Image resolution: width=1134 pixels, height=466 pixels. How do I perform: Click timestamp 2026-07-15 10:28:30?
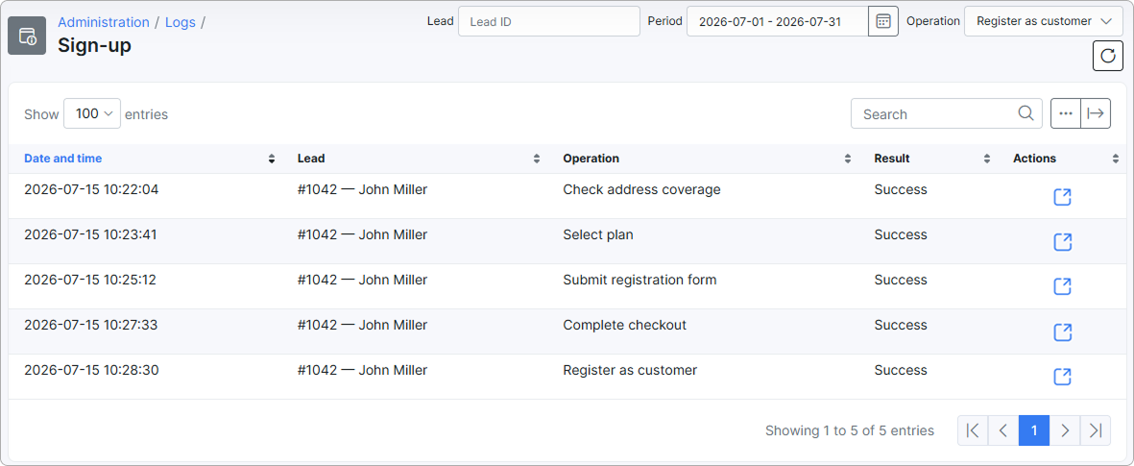91,370
